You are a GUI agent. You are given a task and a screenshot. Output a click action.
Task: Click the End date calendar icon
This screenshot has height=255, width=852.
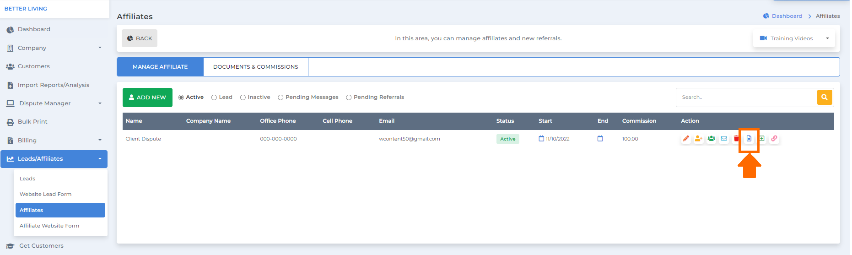click(600, 138)
